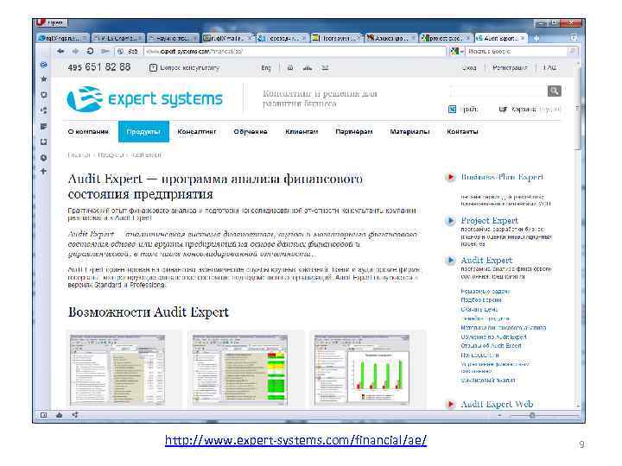Adjust the zoom slider in status bar
Image resolution: width=622 pixels, height=466 pixels.
click(532, 415)
